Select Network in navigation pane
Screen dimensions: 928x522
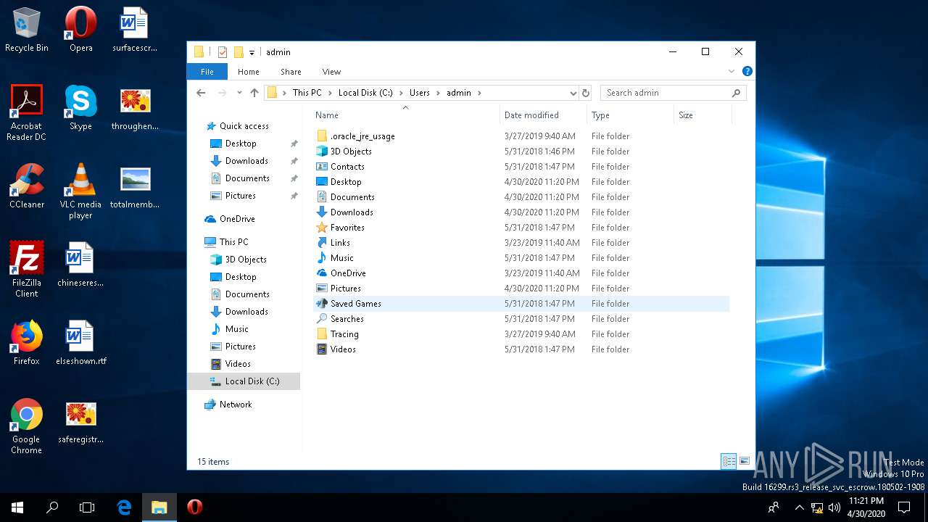point(236,405)
